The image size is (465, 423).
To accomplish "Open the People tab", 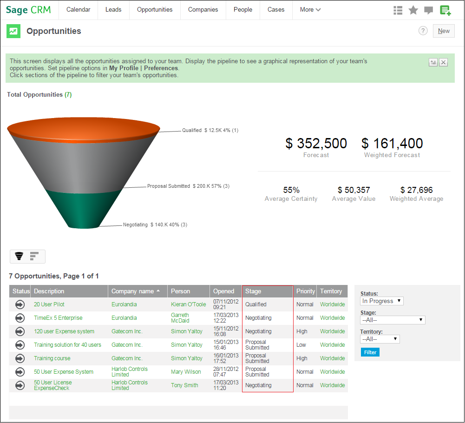I will coord(243,9).
